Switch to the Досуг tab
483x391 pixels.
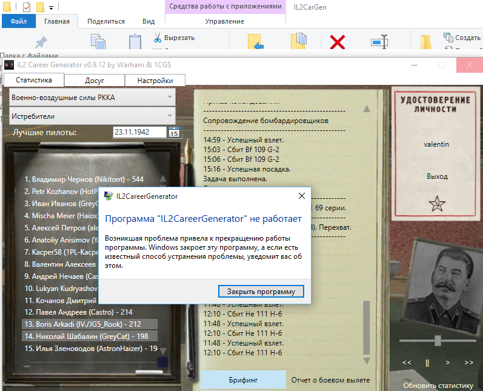[95, 81]
